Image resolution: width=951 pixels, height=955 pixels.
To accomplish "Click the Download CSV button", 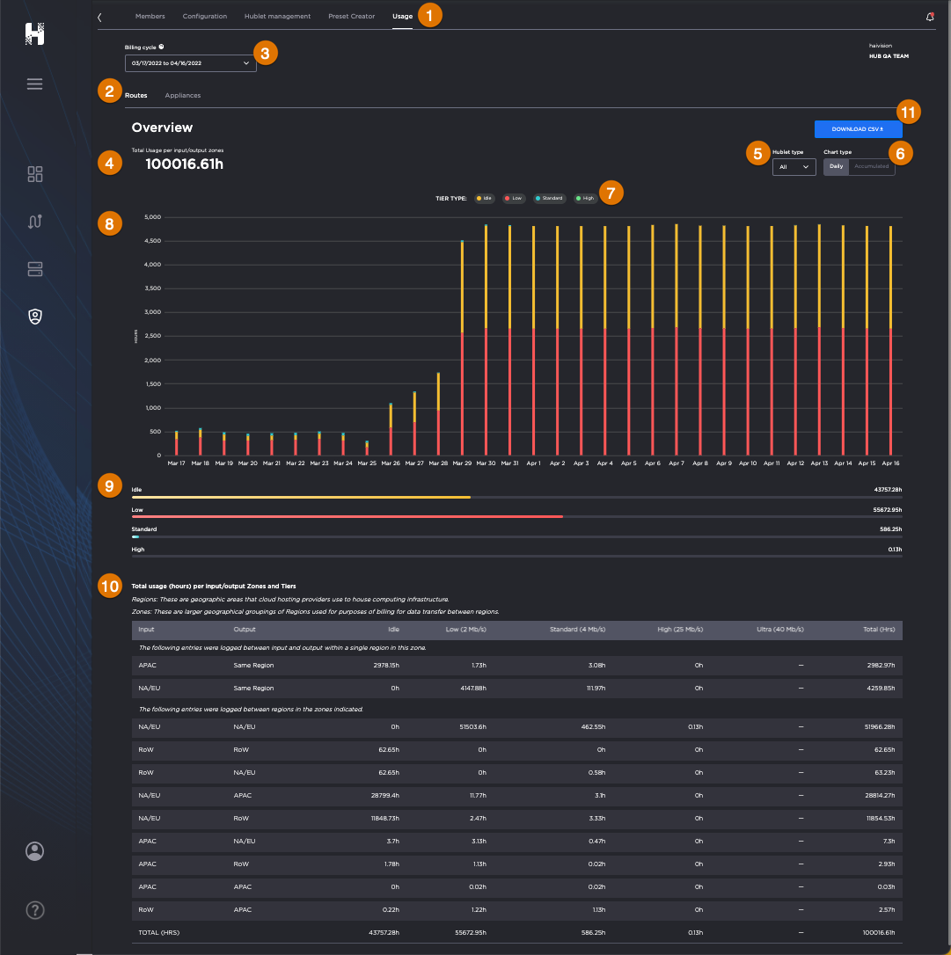I will pos(858,128).
